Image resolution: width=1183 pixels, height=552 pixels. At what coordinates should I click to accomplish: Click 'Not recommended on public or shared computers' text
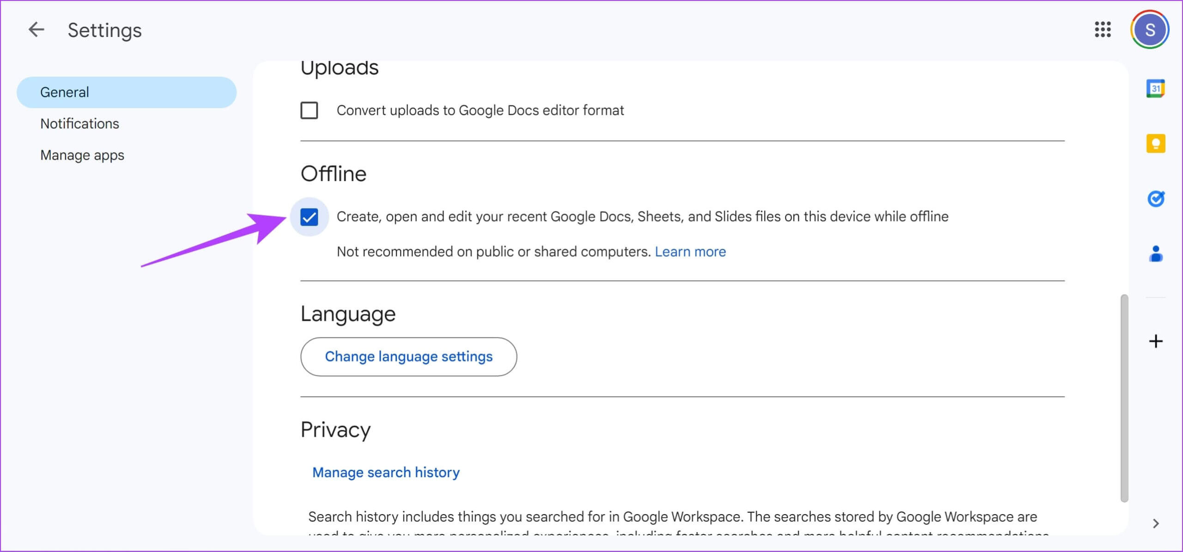493,251
